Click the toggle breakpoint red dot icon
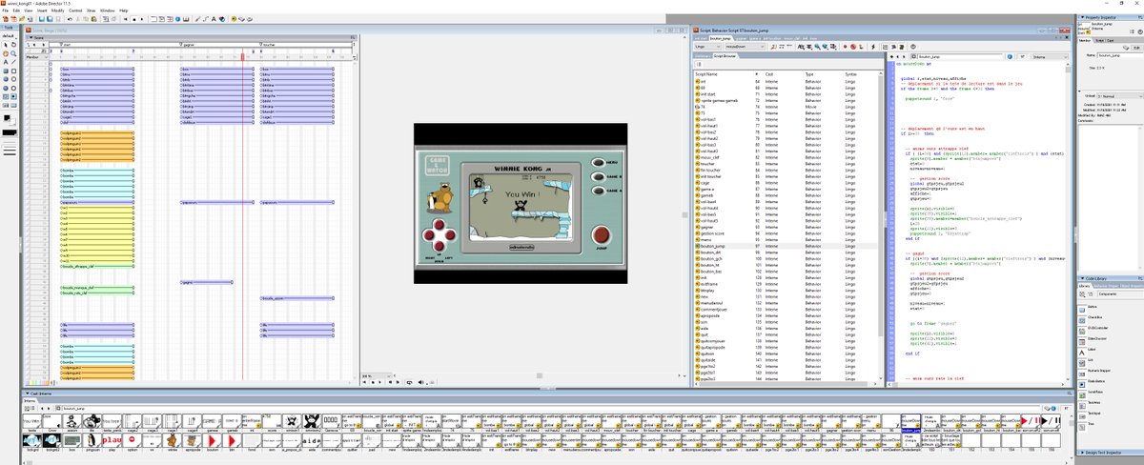1144x465 pixels. click(x=845, y=47)
